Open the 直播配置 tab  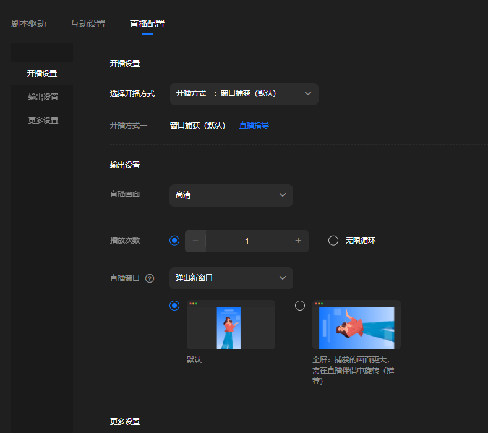pyautogui.click(x=147, y=24)
